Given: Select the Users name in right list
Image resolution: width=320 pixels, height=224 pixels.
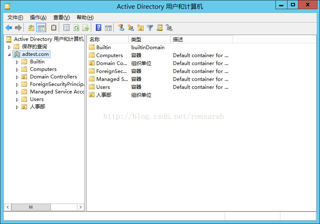Looking at the screenshot, I should (x=103, y=87).
